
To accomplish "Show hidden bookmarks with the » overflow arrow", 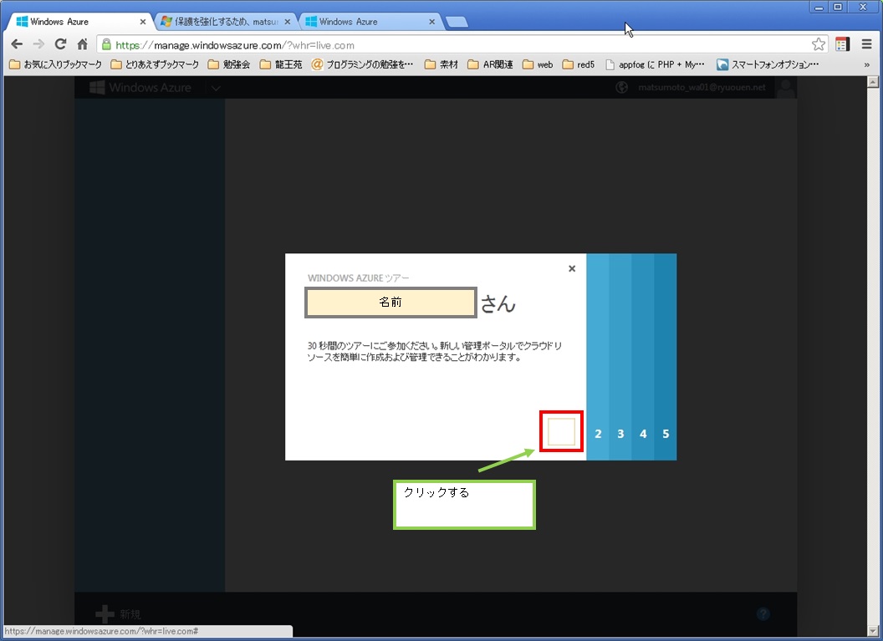I will pyautogui.click(x=866, y=64).
